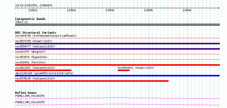Click the blue bar under dgv1126n166
The width and height of the screenshot is (227, 108).
(x=117, y=76)
